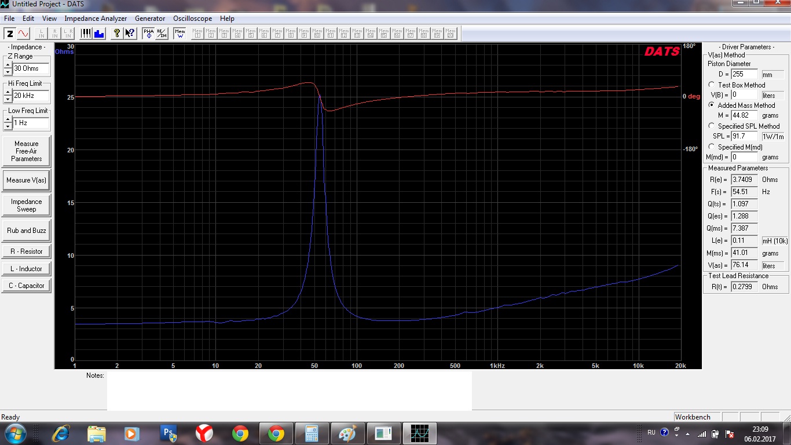Open the Edit menu
This screenshot has height=445, width=791.
click(x=28, y=19)
